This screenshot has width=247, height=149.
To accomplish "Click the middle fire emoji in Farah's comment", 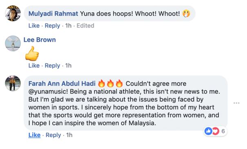I will 110,83.
